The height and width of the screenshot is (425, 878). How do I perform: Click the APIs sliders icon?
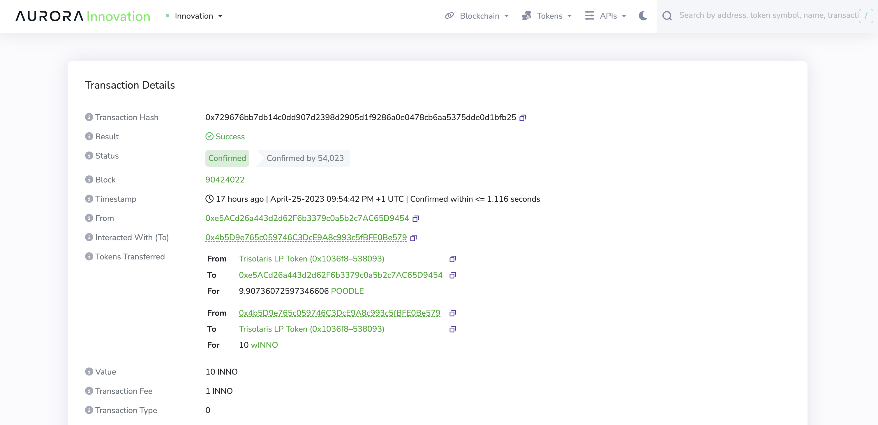point(589,16)
